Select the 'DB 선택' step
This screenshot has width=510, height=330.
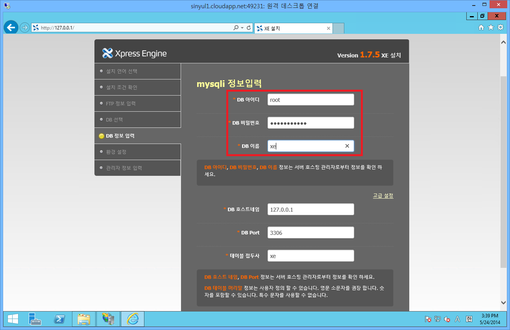[138, 120]
